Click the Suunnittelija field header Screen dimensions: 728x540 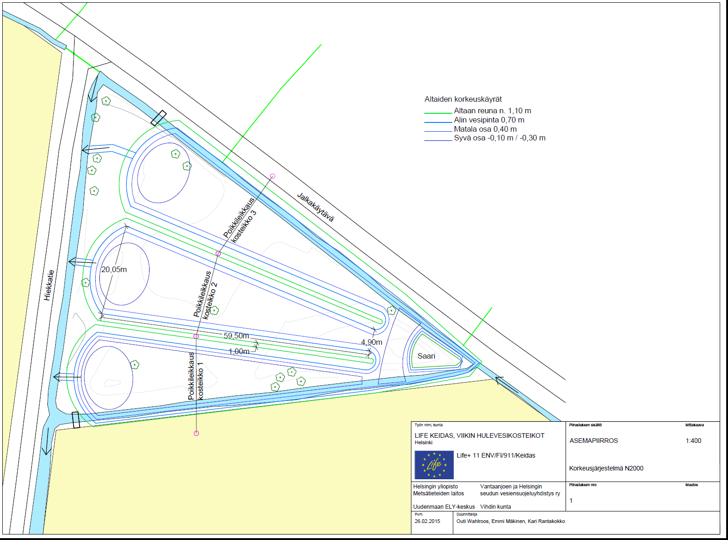(467, 514)
